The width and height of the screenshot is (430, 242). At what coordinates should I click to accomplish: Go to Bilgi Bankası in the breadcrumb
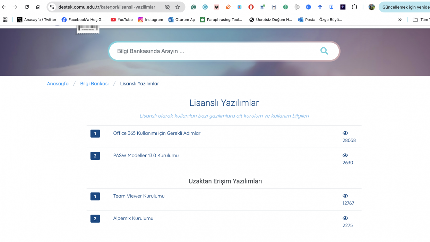(94, 84)
